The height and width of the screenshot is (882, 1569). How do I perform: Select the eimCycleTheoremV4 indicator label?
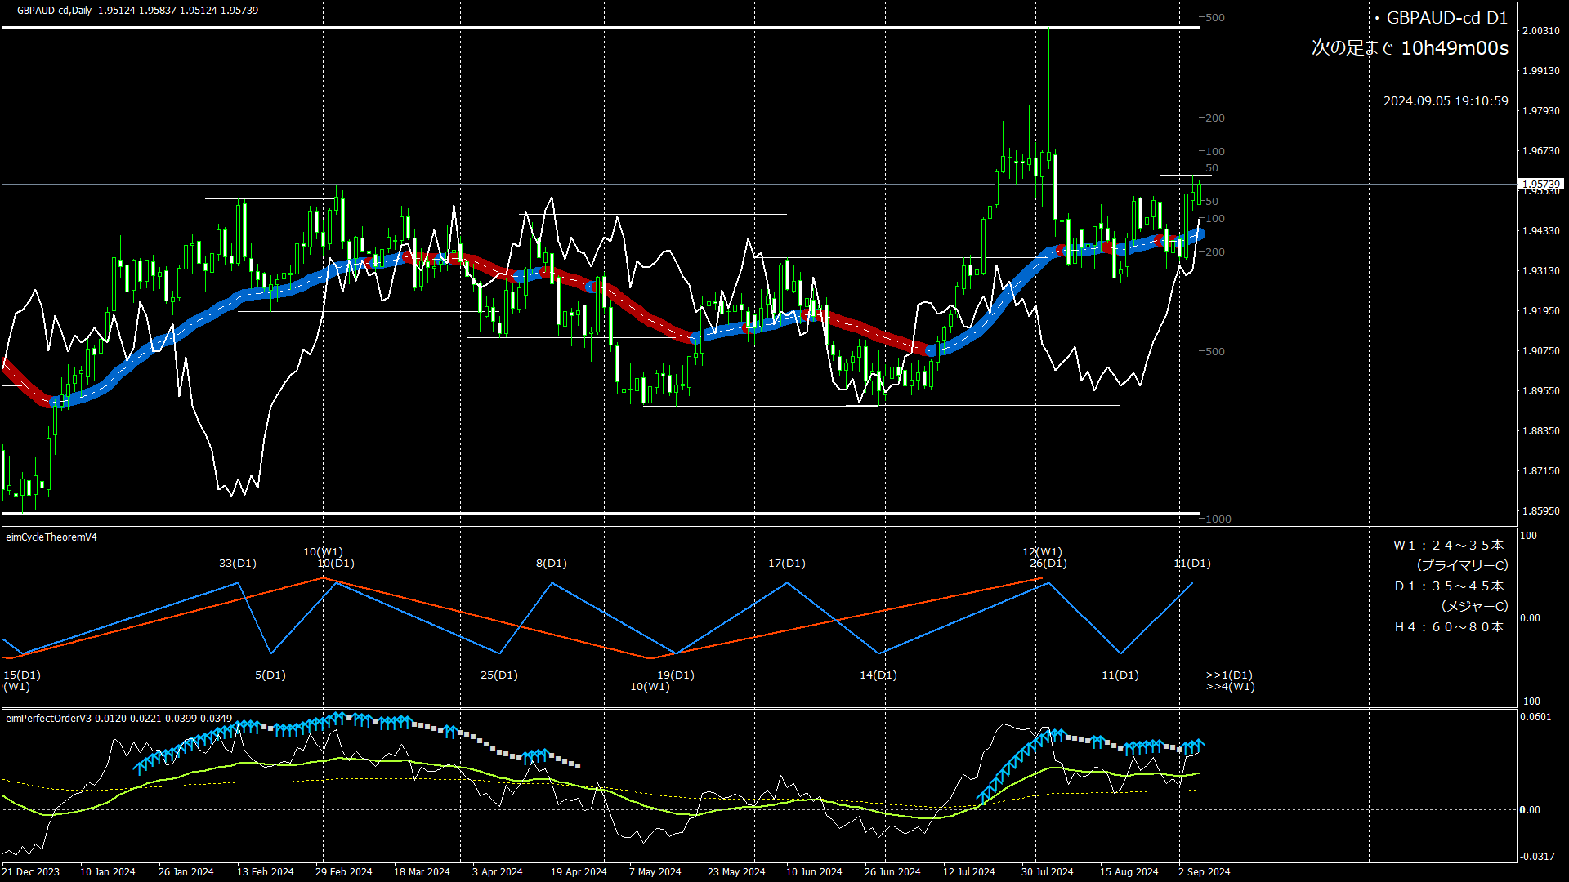(x=51, y=537)
